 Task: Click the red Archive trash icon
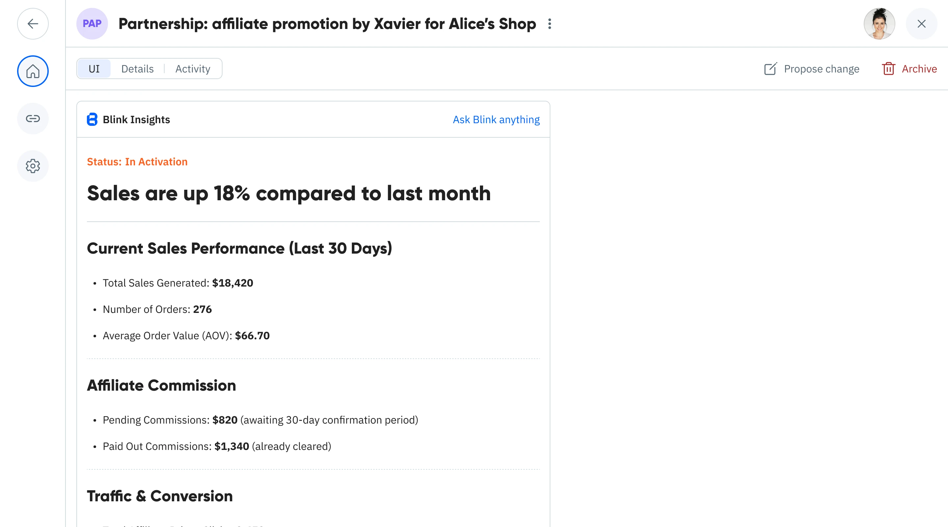(x=888, y=69)
